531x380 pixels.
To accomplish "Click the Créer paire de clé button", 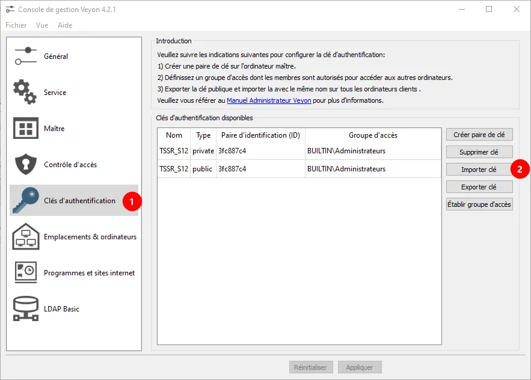I will [x=479, y=135].
